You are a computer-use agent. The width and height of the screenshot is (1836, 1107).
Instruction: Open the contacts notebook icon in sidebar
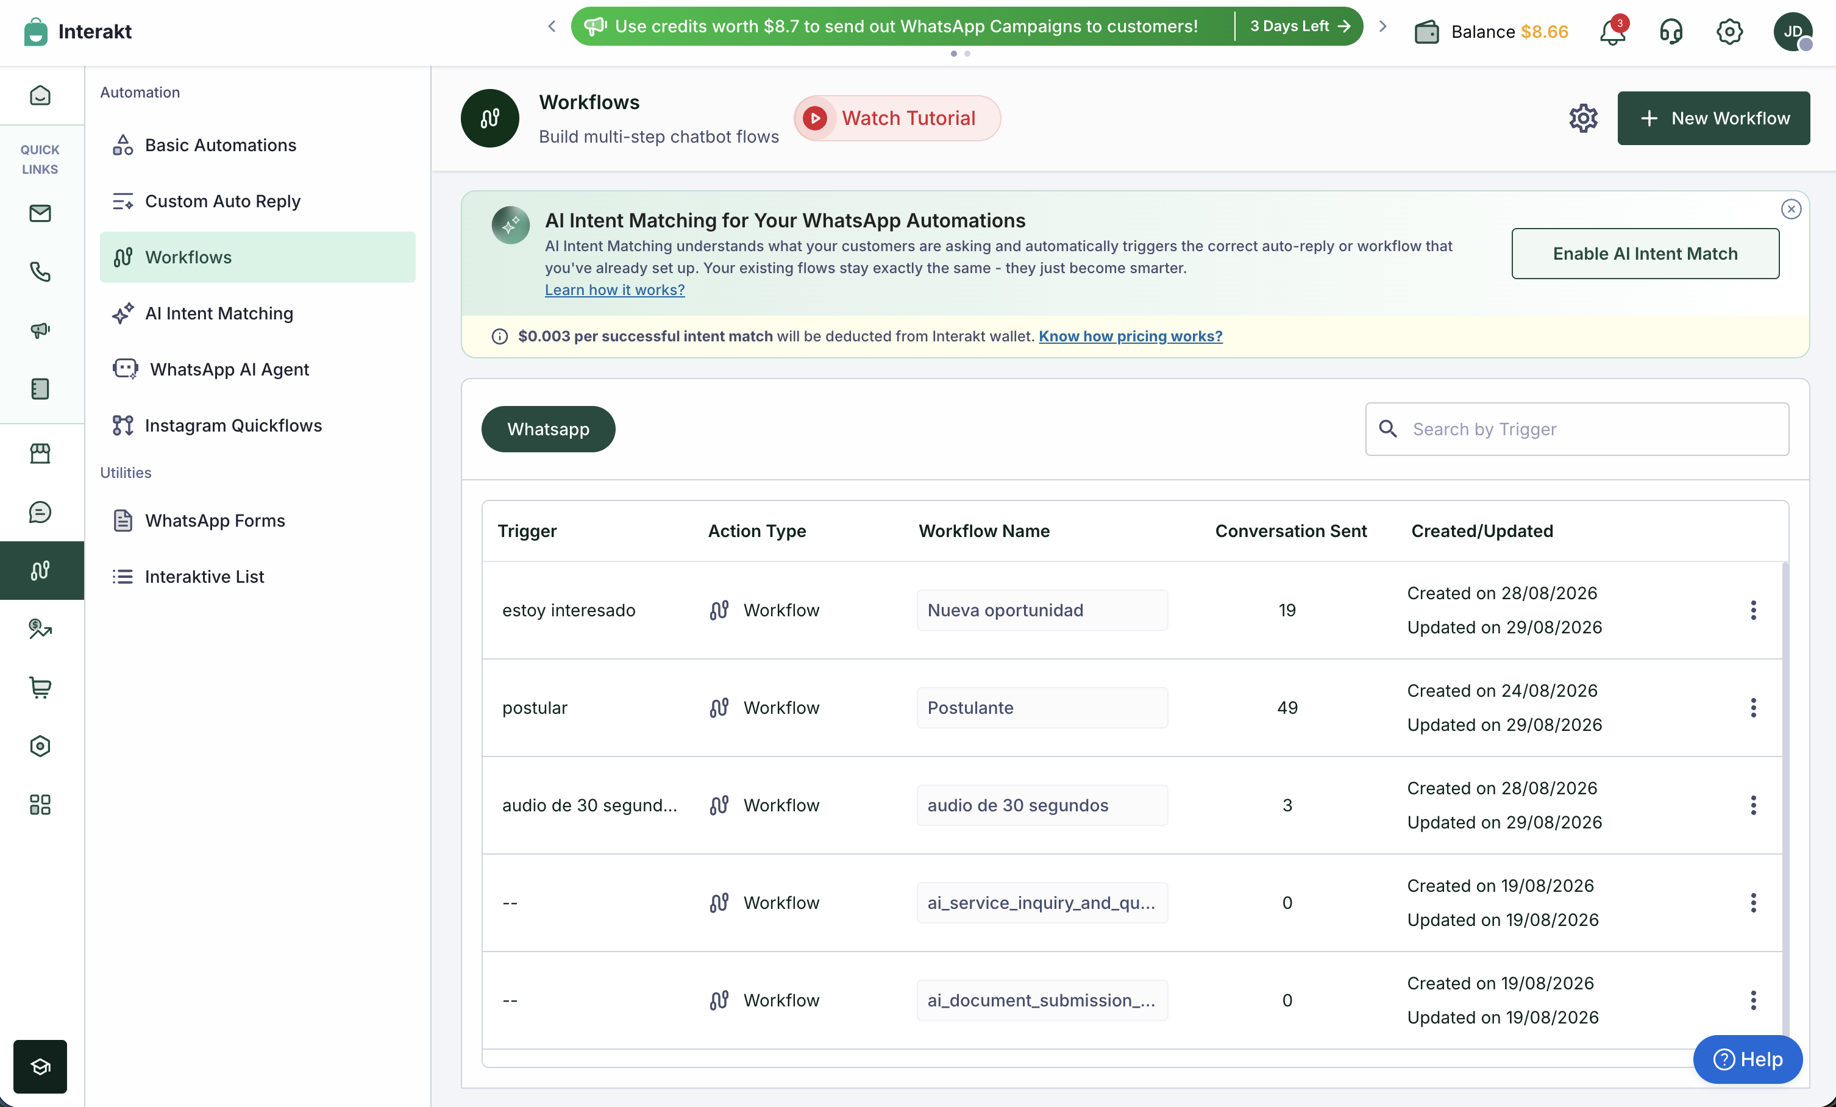[40, 389]
